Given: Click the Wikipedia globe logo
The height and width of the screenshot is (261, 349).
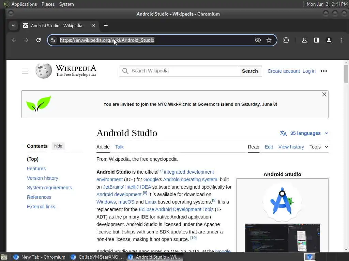Looking at the screenshot, I should click(44, 71).
